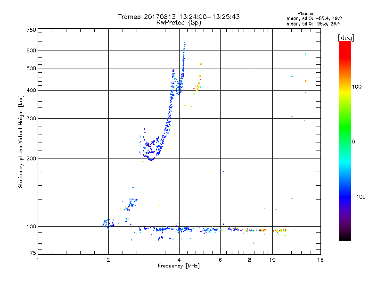Click the y-axis label '75'
The image size is (377, 283).
tap(33, 253)
